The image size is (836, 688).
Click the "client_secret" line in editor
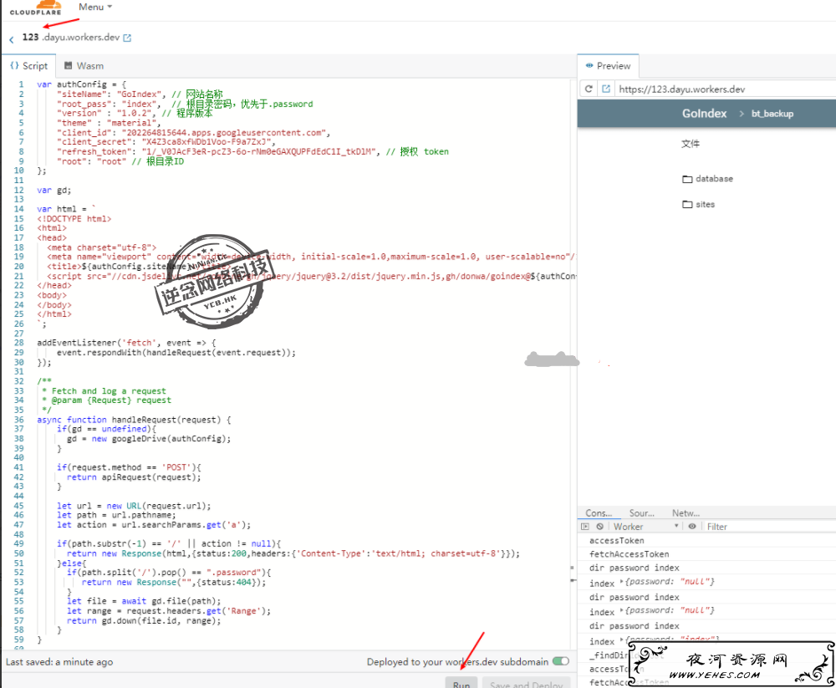point(166,142)
